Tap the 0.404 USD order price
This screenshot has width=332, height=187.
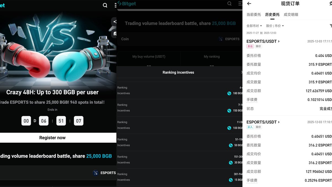(323, 56)
